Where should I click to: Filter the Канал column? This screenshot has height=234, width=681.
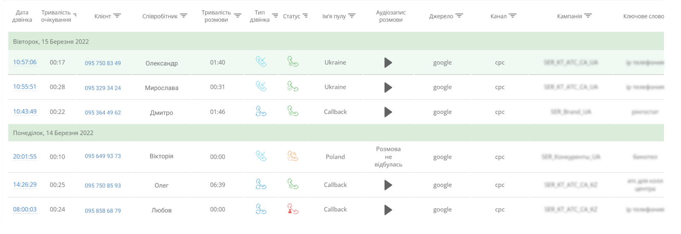pyautogui.click(x=512, y=16)
